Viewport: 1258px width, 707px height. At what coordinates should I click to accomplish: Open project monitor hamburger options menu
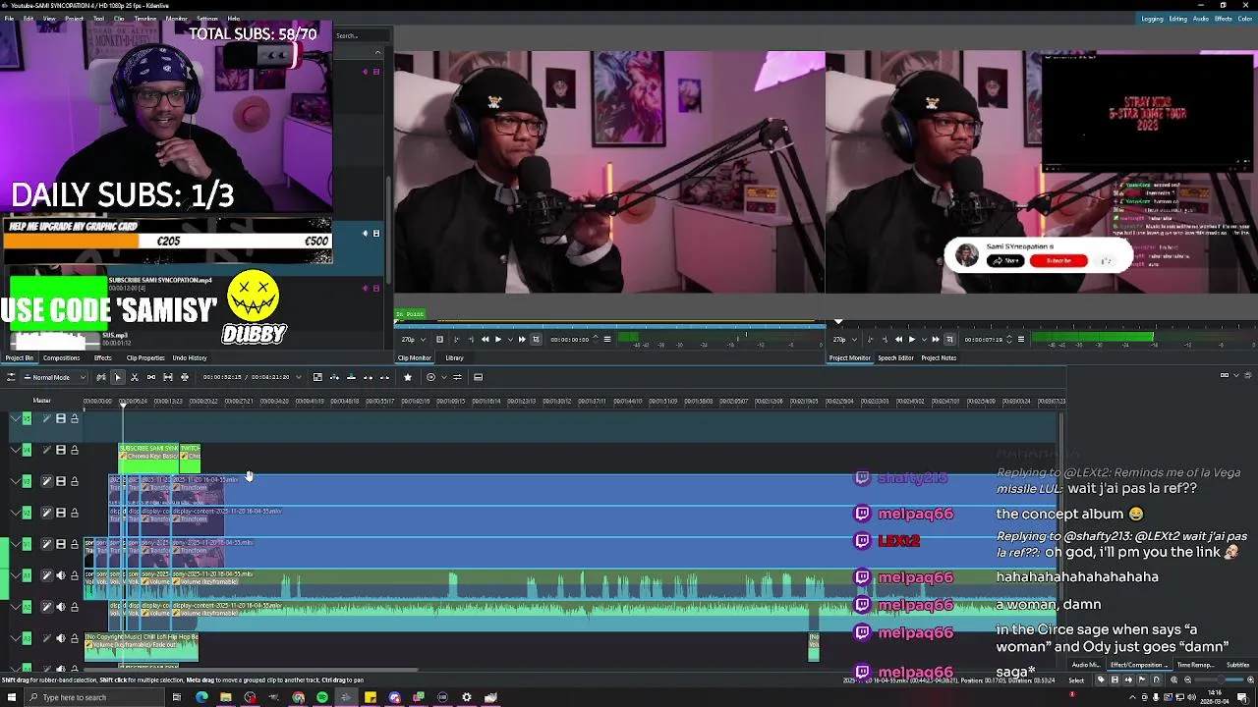[x=1021, y=340]
